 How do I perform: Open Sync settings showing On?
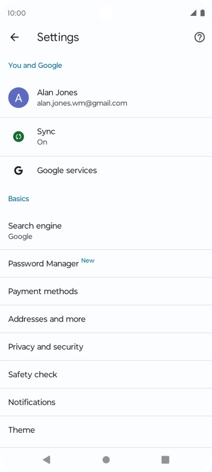click(x=106, y=137)
